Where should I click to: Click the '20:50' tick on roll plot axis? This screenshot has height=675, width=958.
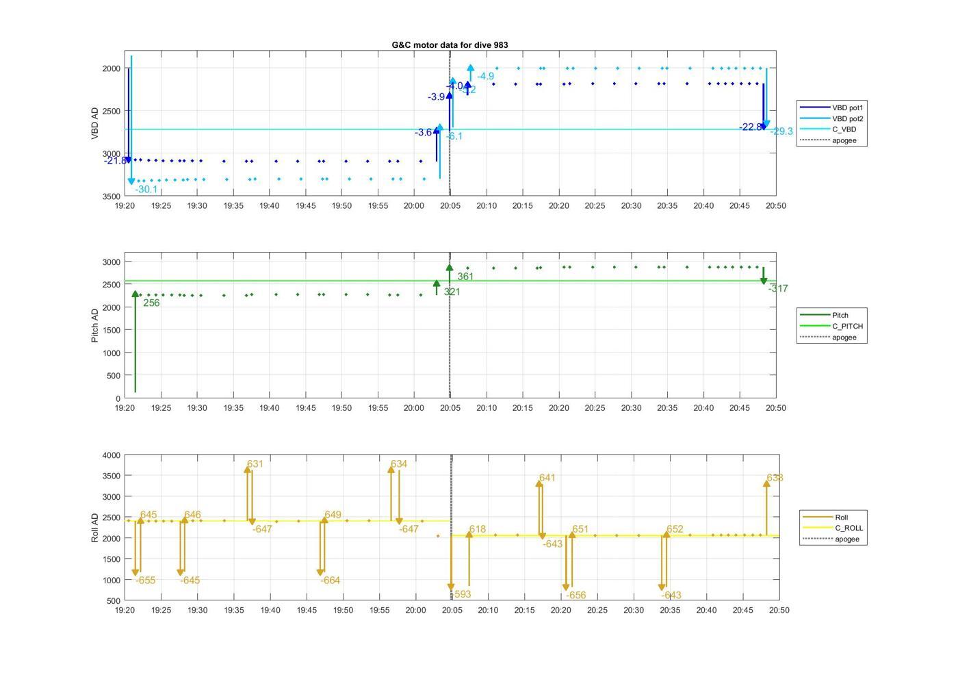779,610
